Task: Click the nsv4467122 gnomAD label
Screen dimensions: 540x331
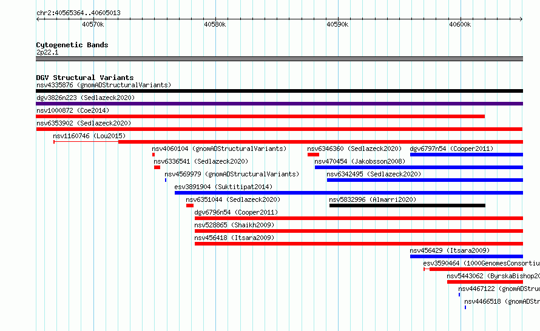Action: coord(499,289)
